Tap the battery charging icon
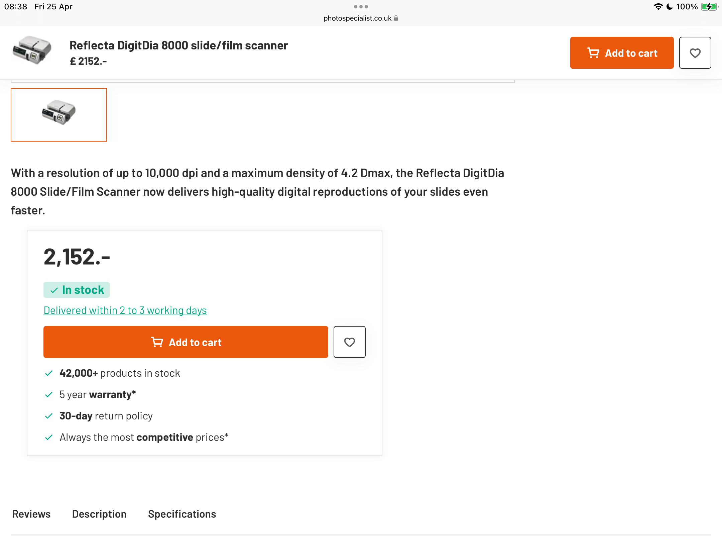This screenshot has height=541, width=722. [709, 7]
